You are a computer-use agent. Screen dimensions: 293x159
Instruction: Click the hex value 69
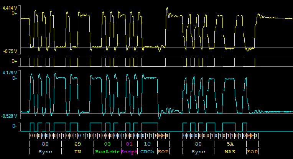click(77, 144)
